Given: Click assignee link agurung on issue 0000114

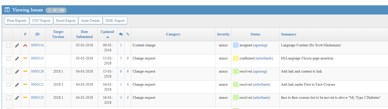Looking at the screenshot, I should point(260,45).
